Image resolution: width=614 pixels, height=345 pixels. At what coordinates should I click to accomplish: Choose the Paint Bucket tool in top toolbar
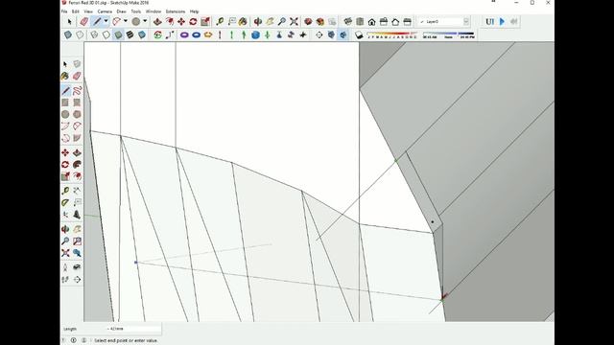point(243,21)
